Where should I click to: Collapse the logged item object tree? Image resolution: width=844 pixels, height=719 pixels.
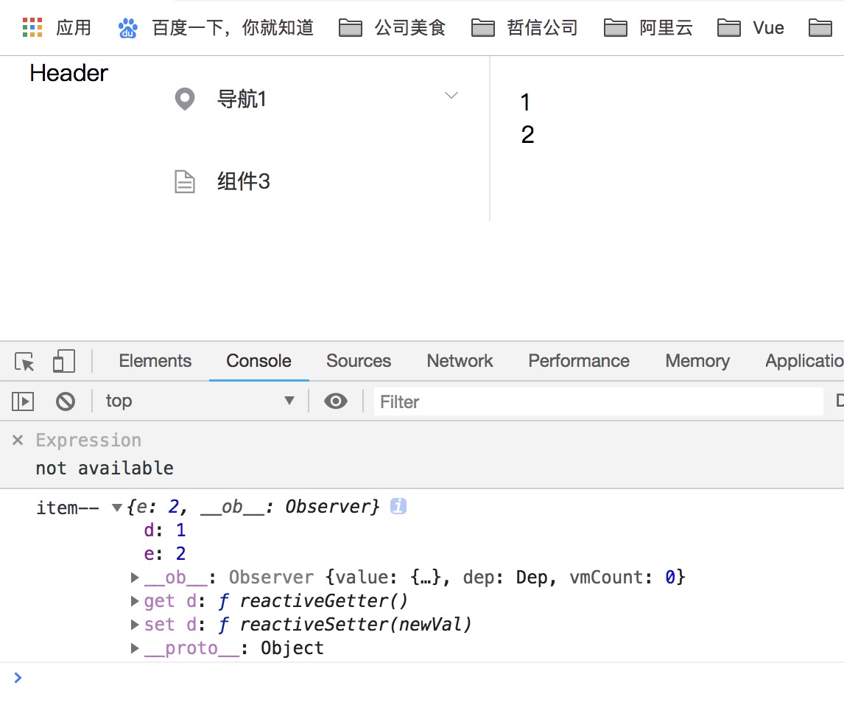coord(116,508)
